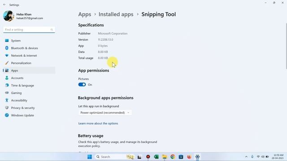The width and height of the screenshot is (287, 161).
Task: Click the microphone icon in system tray
Action: 252,157
